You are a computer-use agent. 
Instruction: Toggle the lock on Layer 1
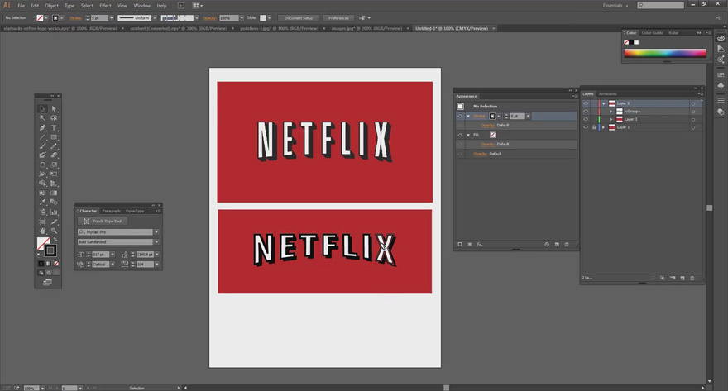[x=594, y=127]
